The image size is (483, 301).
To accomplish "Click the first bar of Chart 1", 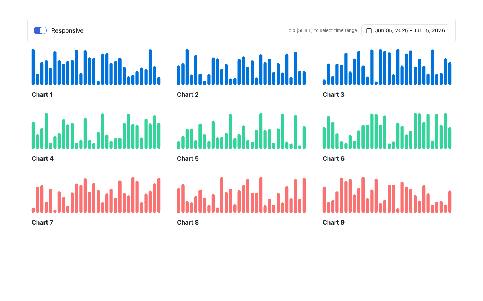I will point(33,67).
